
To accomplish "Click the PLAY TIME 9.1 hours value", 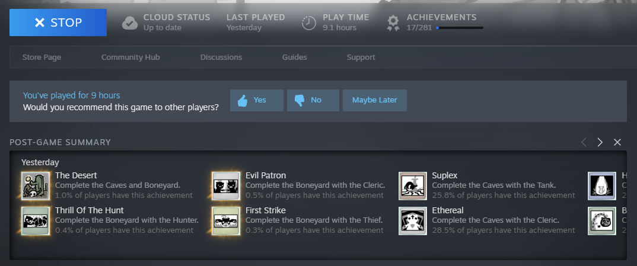I will 339,28.
